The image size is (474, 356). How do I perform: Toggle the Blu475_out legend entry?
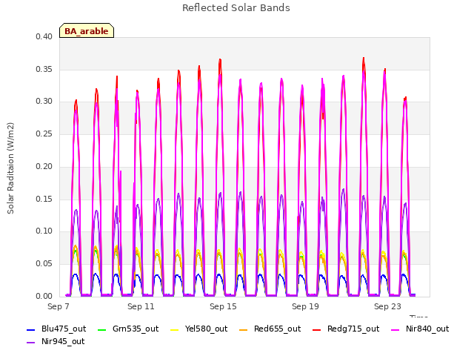56,329
